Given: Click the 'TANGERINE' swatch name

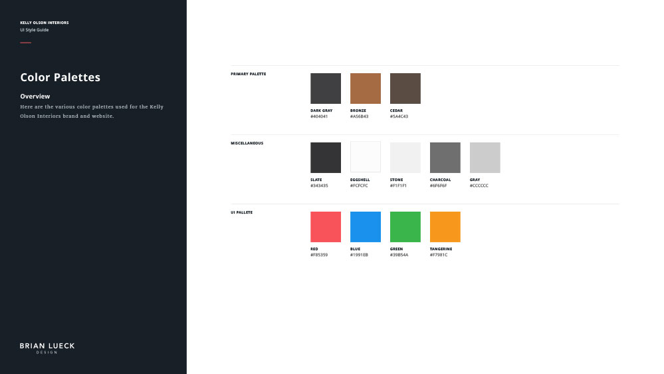Looking at the screenshot, I should (441, 249).
